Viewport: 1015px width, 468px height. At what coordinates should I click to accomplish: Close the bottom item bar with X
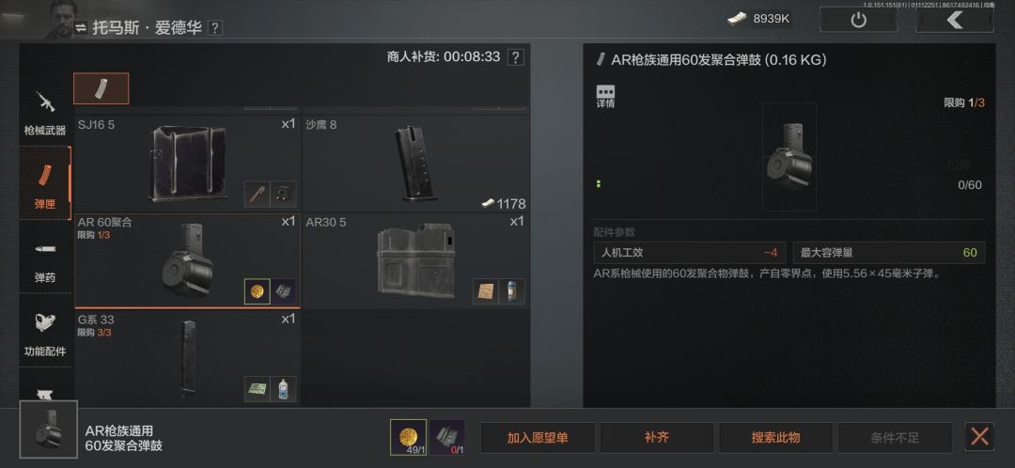979,437
